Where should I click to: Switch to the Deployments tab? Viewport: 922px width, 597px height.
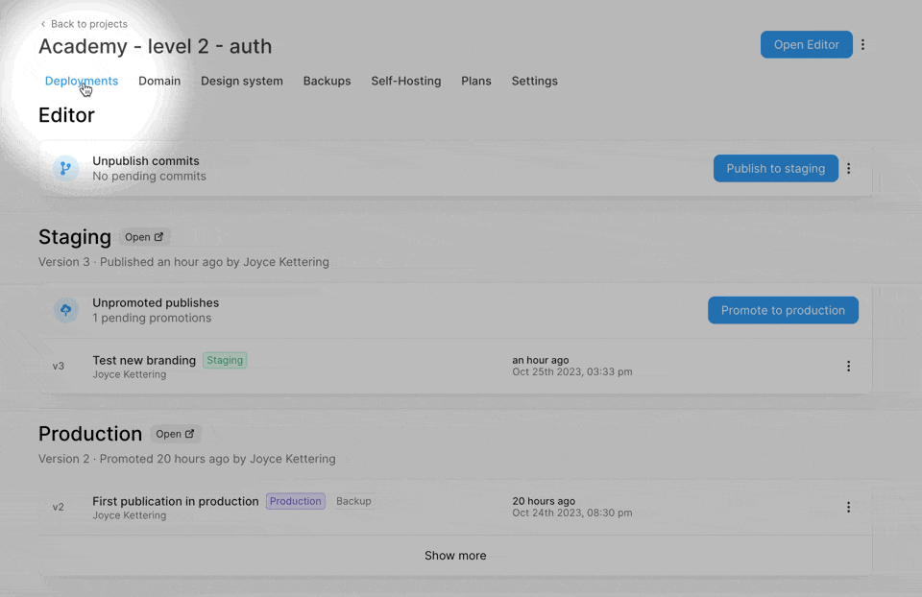tap(82, 82)
